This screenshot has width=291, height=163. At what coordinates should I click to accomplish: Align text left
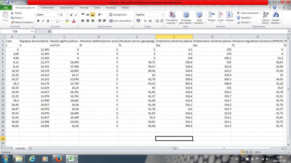tap(83, 21)
